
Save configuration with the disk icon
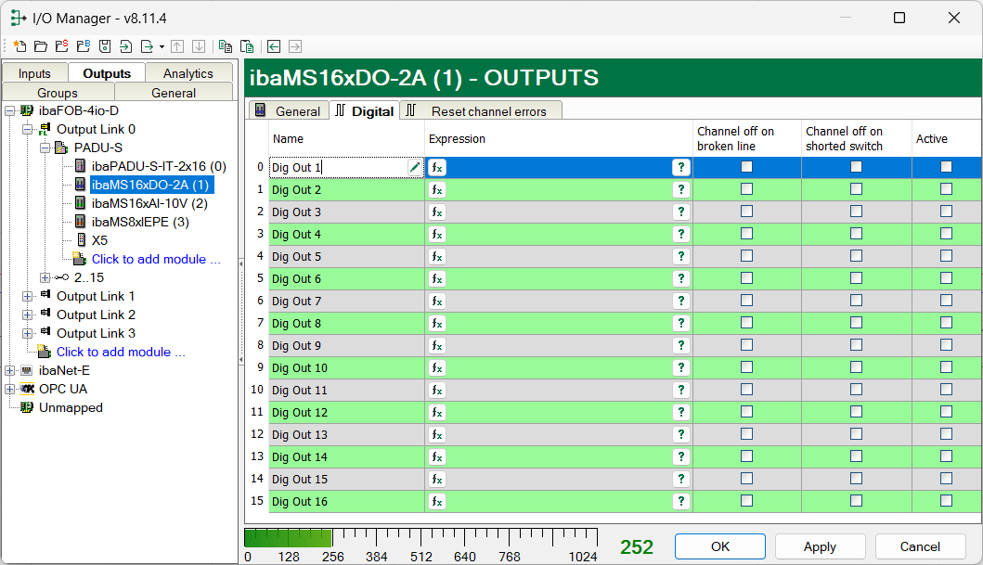point(105,46)
